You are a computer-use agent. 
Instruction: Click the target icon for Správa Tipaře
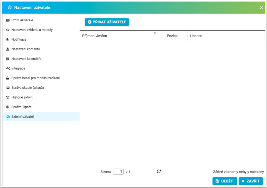pyautogui.click(x=8, y=107)
